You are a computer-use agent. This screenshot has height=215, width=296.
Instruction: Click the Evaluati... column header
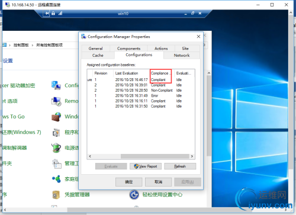click(x=185, y=73)
